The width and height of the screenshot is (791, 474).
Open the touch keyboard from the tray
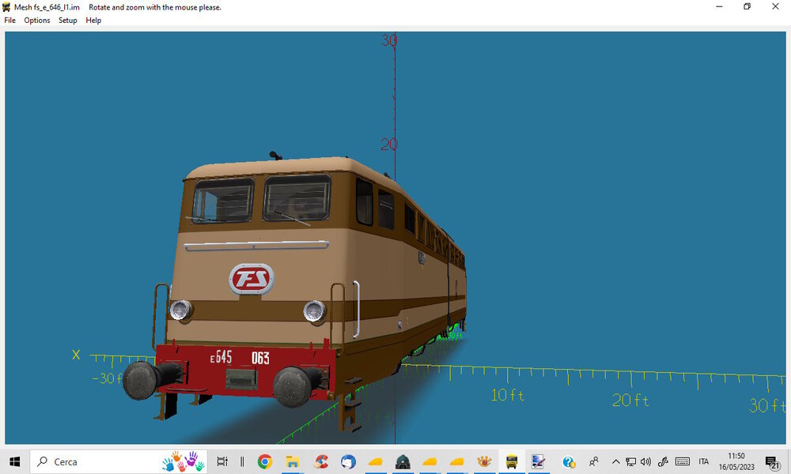click(x=683, y=461)
